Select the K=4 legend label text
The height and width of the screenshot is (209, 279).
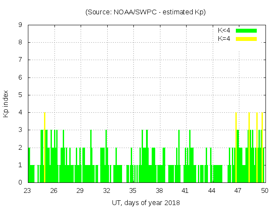[x=224, y=39]
